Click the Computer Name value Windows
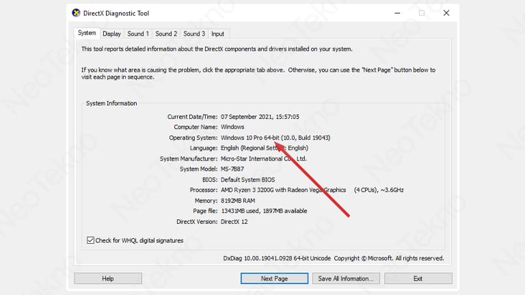The width and height of the screenshot is (525, 295). tap(232, 127)
